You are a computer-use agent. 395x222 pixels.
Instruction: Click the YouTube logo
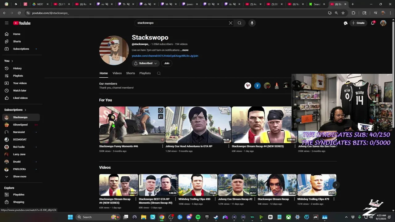[22, 23]
